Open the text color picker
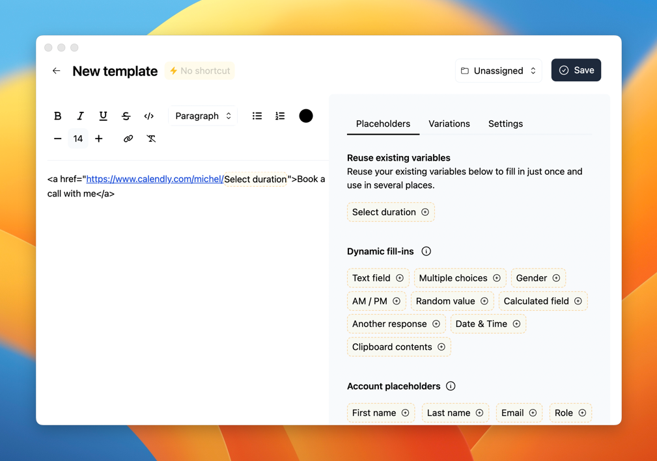The height and width of the screenshot is (461, 657). point(305,116)
